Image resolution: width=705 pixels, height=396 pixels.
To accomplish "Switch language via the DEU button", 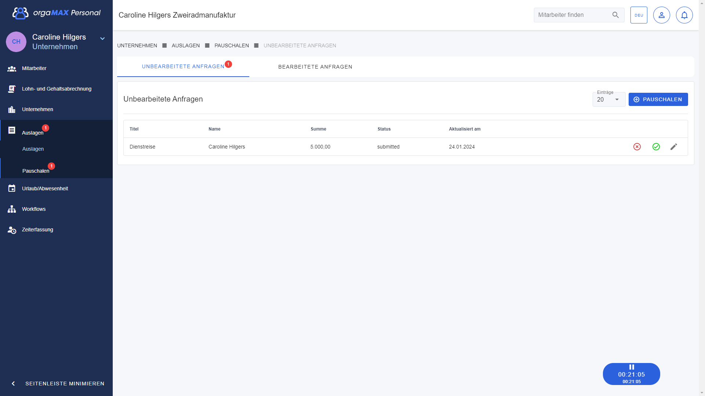I will [x=639, y=15].
